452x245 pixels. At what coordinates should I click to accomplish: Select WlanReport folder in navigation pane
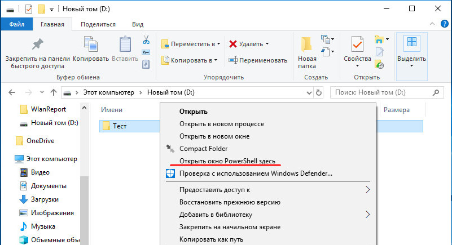point(43,109)
